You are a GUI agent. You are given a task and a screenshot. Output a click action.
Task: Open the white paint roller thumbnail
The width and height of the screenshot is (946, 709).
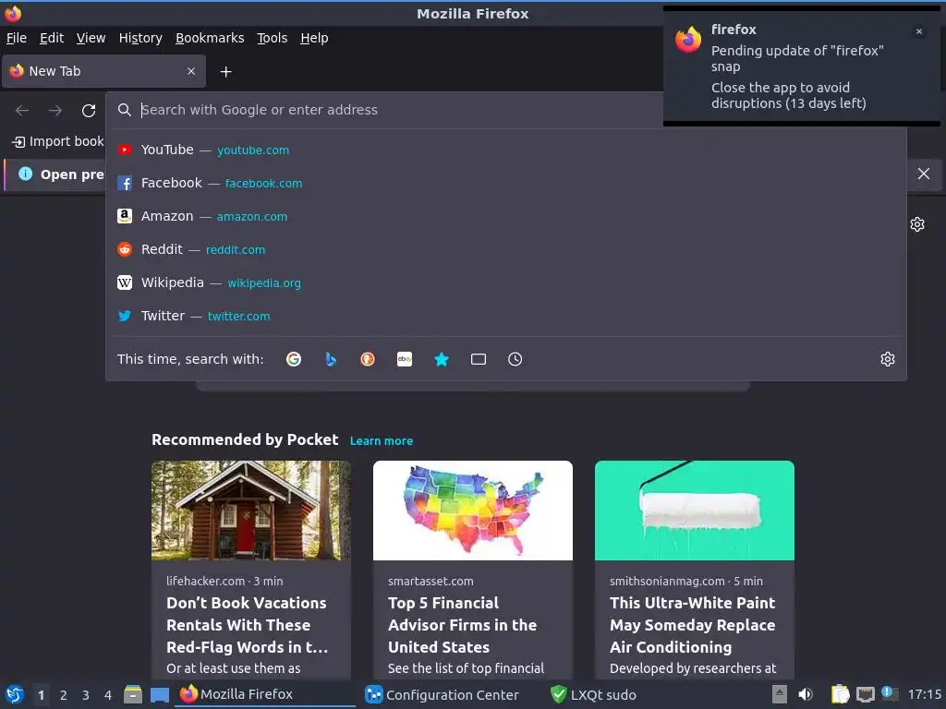695,510
